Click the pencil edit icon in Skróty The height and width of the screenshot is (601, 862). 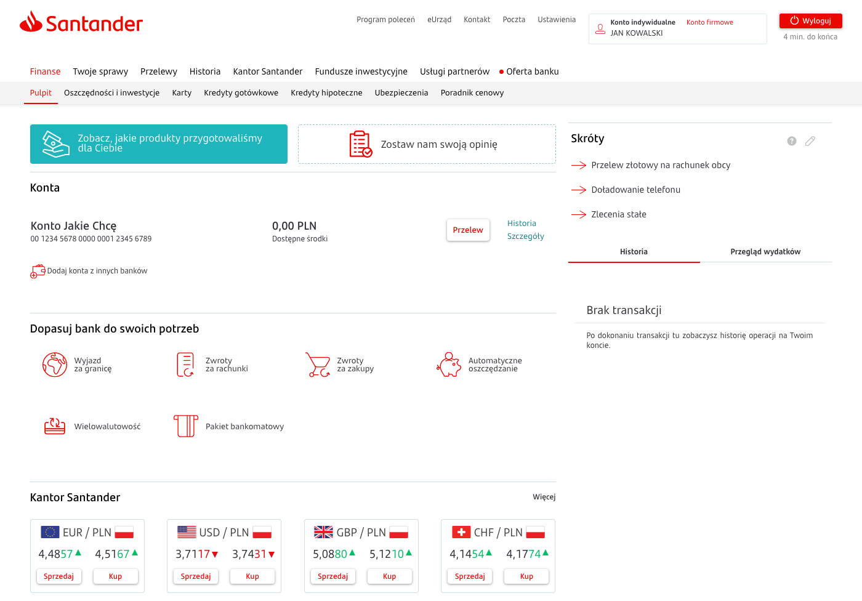(810, 141)
